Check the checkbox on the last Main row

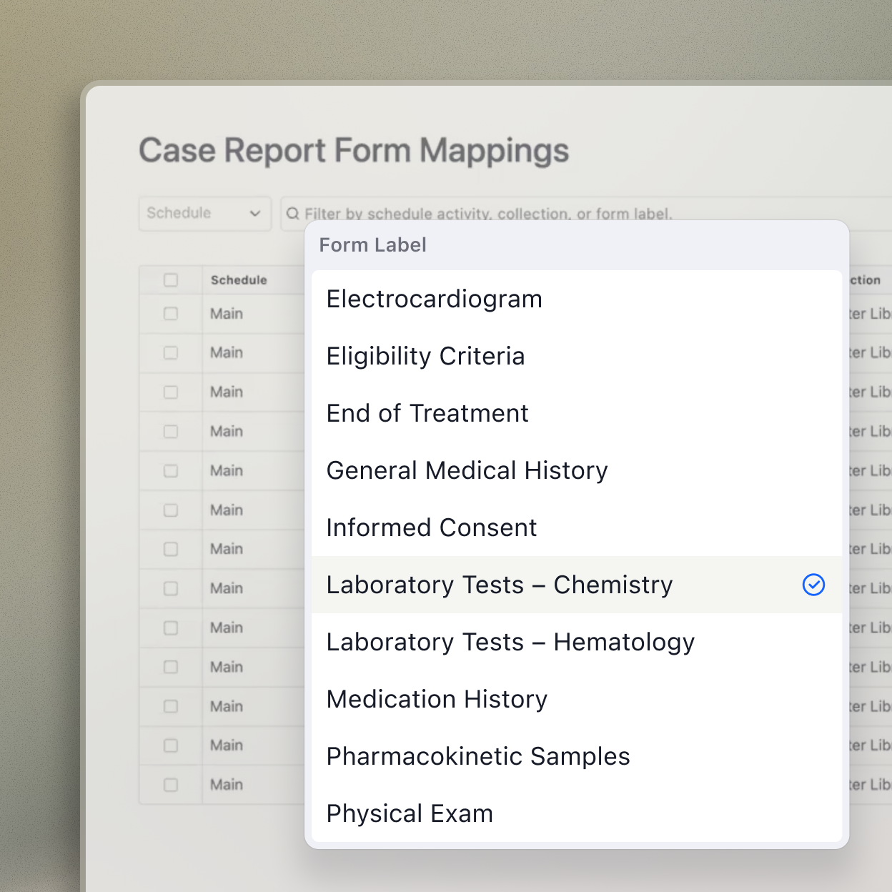(170, 784)
